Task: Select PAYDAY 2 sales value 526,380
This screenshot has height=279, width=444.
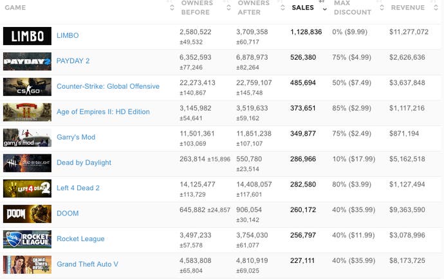Action: 303,57
